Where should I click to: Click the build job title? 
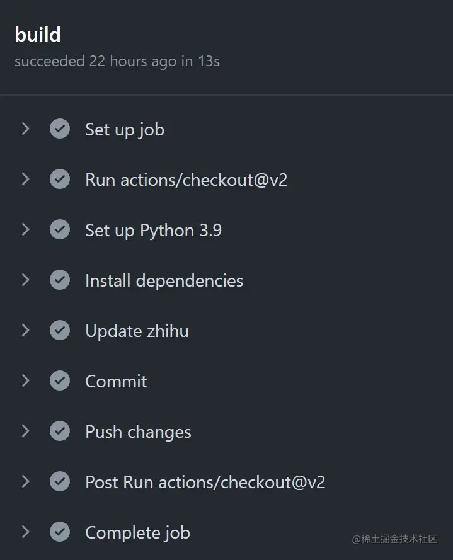[x=38, y=35]
